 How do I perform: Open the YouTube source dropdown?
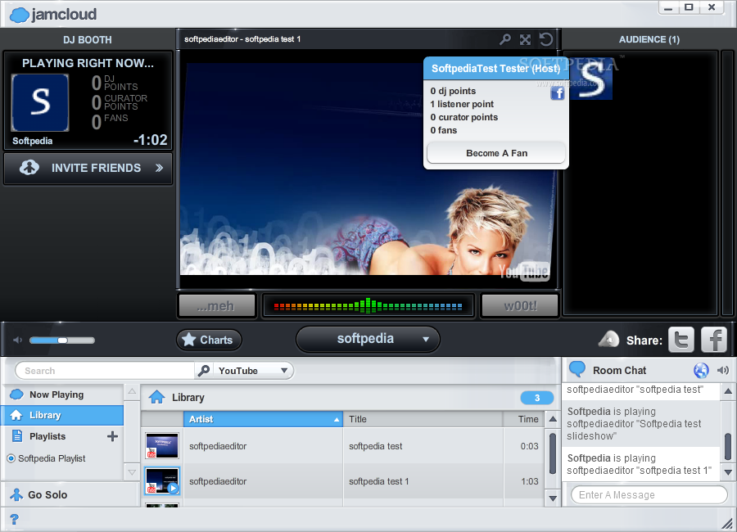pos(253,371)
